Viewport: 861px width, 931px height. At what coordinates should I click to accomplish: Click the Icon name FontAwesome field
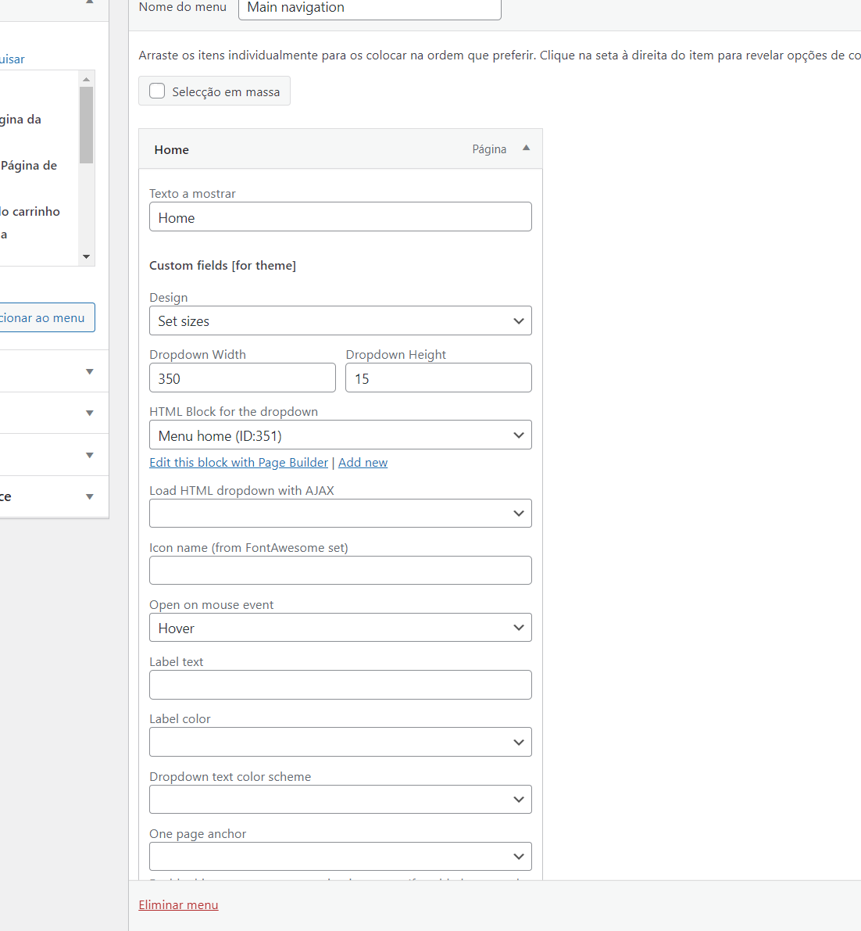point(340,571)
